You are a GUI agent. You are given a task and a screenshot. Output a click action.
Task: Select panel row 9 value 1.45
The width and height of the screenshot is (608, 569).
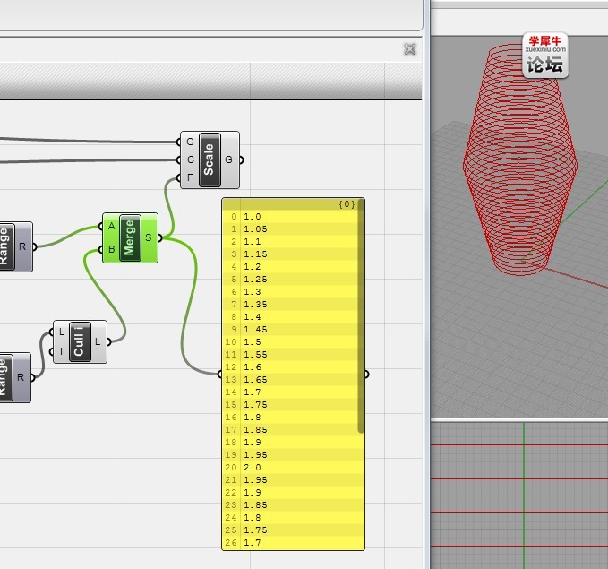(x=290, y=330)
